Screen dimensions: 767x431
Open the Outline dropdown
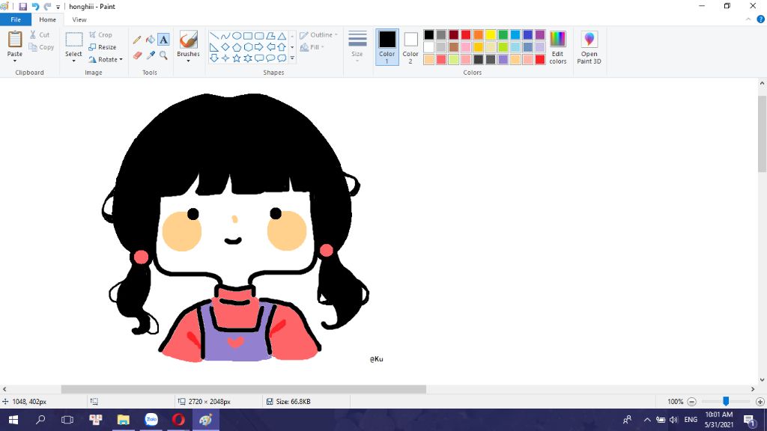pos(318,34)
